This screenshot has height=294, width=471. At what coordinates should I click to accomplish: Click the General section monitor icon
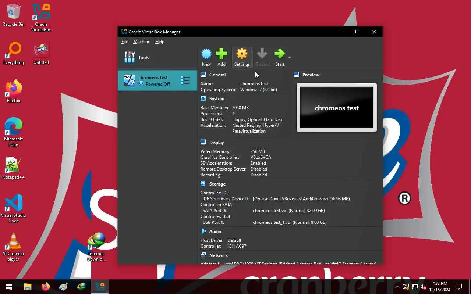203,75
